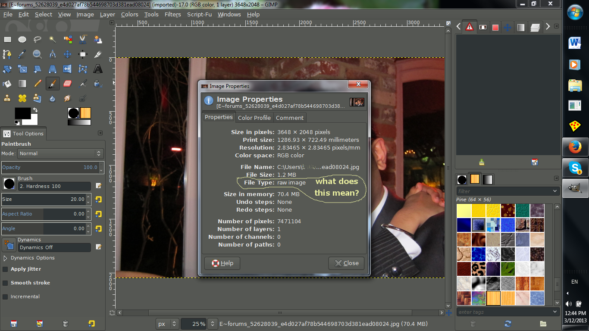Select the Bucket Fill tool
589x331 pixels.
7,84
